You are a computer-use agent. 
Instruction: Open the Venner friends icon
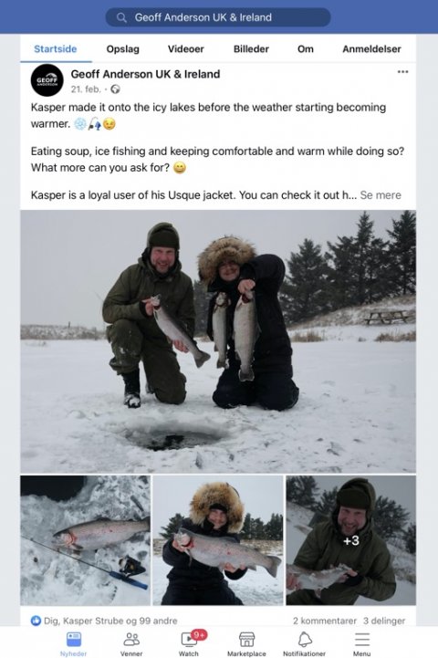(131, 640)
